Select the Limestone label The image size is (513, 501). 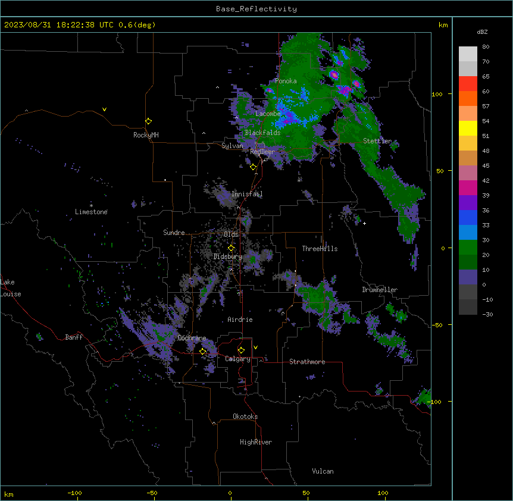[x=91, y=212]
